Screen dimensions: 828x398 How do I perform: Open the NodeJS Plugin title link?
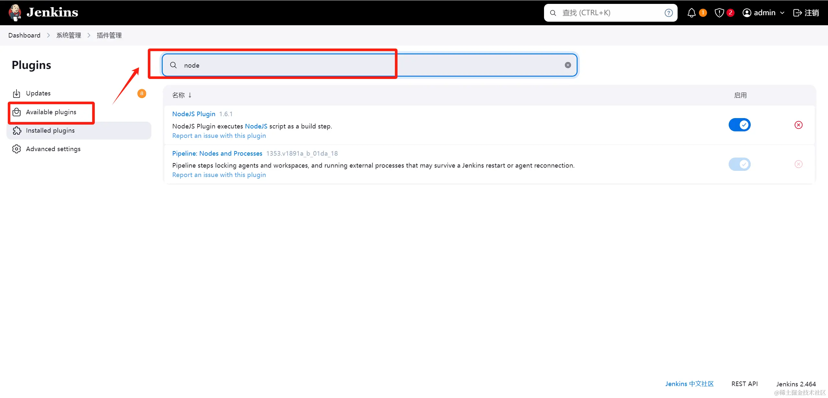click(x=193, y=114)
